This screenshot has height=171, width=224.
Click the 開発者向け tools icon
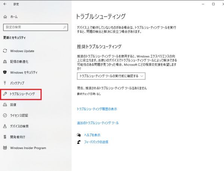pos(5,137)
